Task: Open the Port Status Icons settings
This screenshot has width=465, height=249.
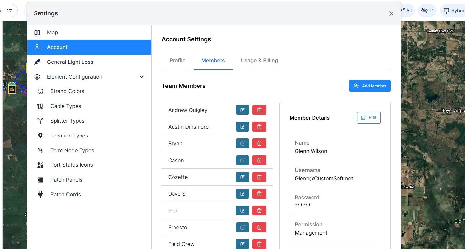Action: 71,165
